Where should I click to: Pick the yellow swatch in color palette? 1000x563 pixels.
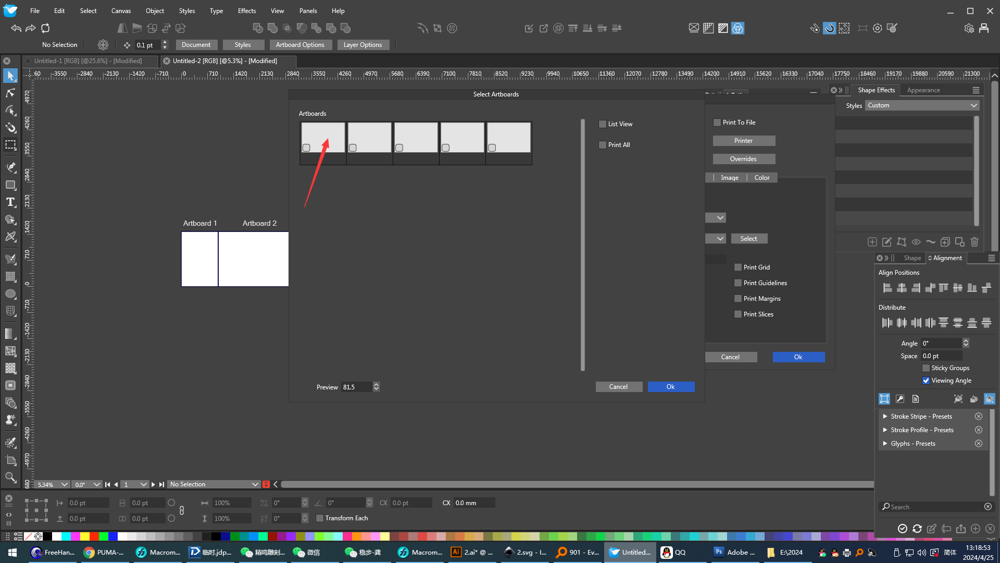85,536
